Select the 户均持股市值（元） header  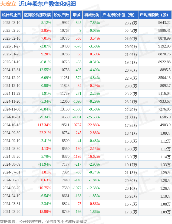click(x=120, y=15)
